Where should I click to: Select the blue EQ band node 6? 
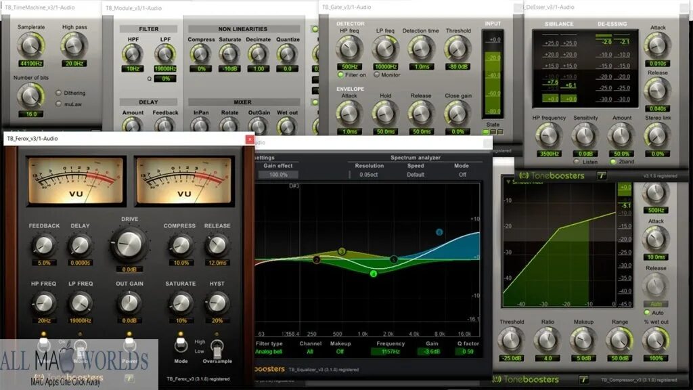point(439,232)
